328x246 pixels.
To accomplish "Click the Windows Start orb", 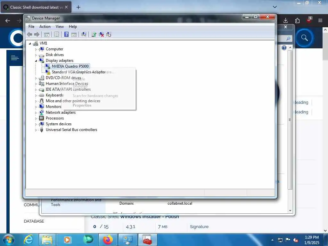I will [9, 240].
